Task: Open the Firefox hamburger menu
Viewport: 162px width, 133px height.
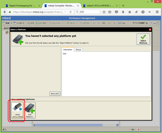Action: tap(157, 12)
